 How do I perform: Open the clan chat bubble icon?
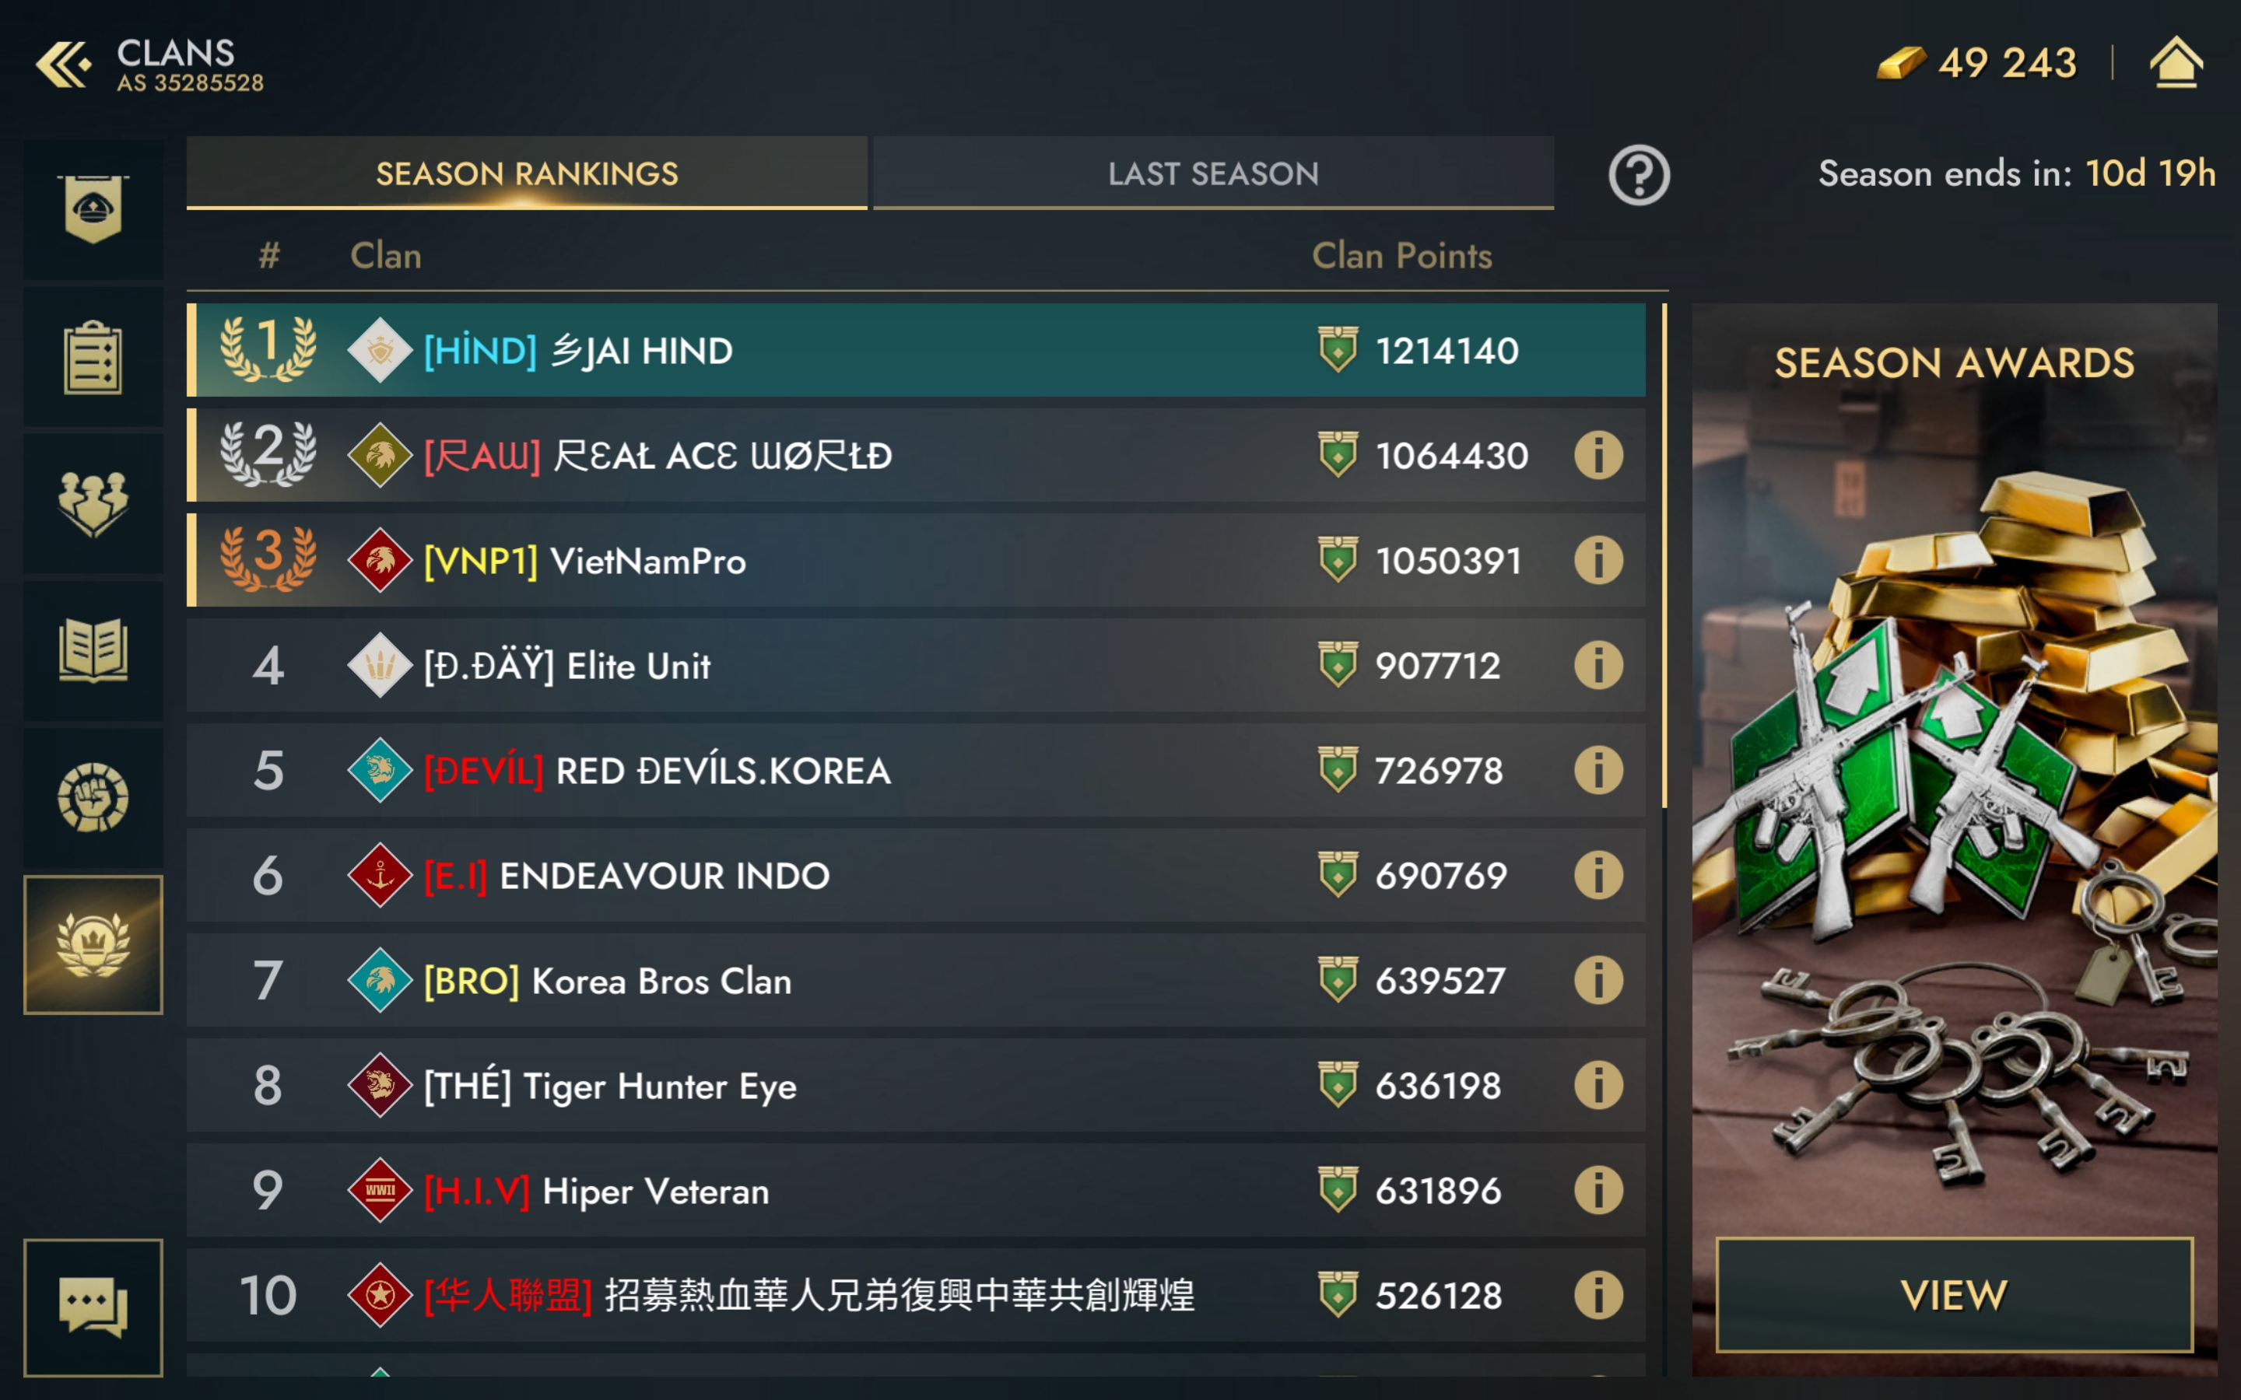[x=93, y=1307]
